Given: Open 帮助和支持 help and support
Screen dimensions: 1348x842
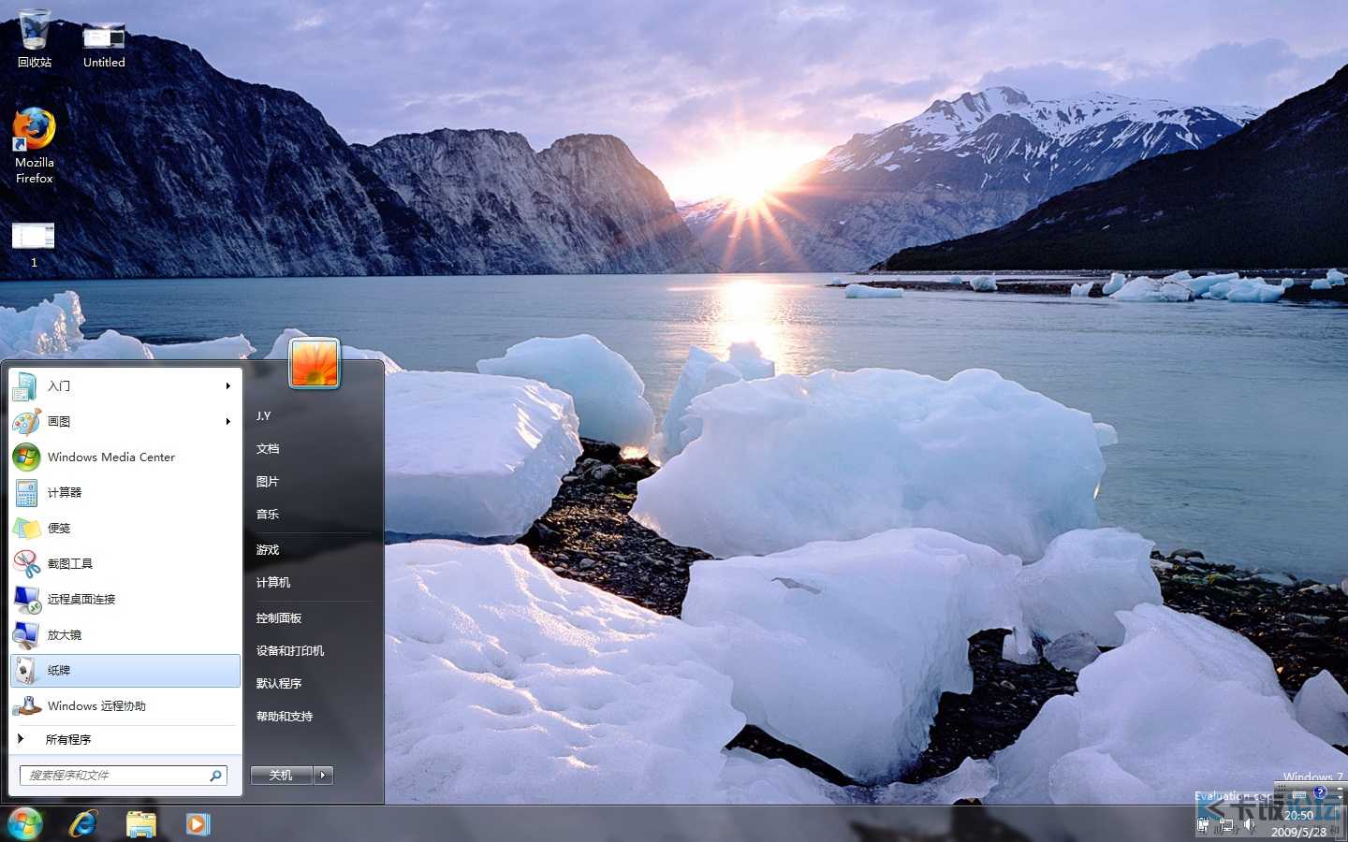Looking at the screenshot, I should tap(285, 716).
